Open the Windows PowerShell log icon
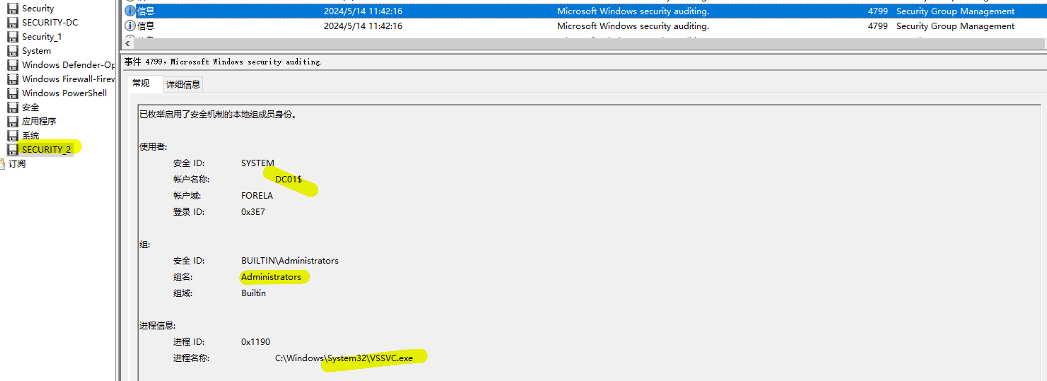Screen dimensions: 1047x381 [x=13, y=93]
